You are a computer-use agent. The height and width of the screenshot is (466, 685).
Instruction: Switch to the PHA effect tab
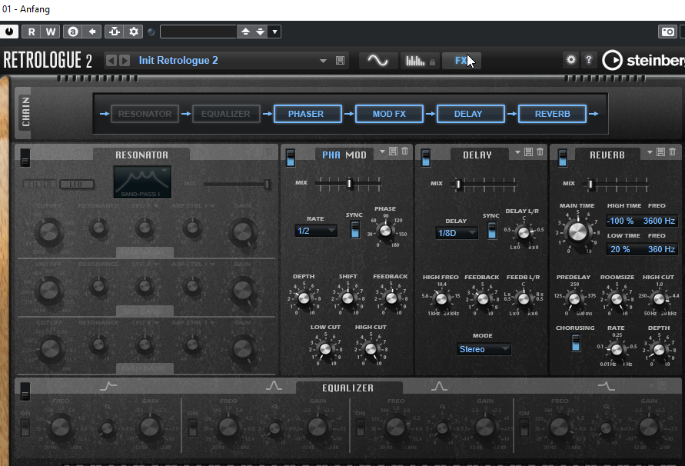(x=331, y=155)
